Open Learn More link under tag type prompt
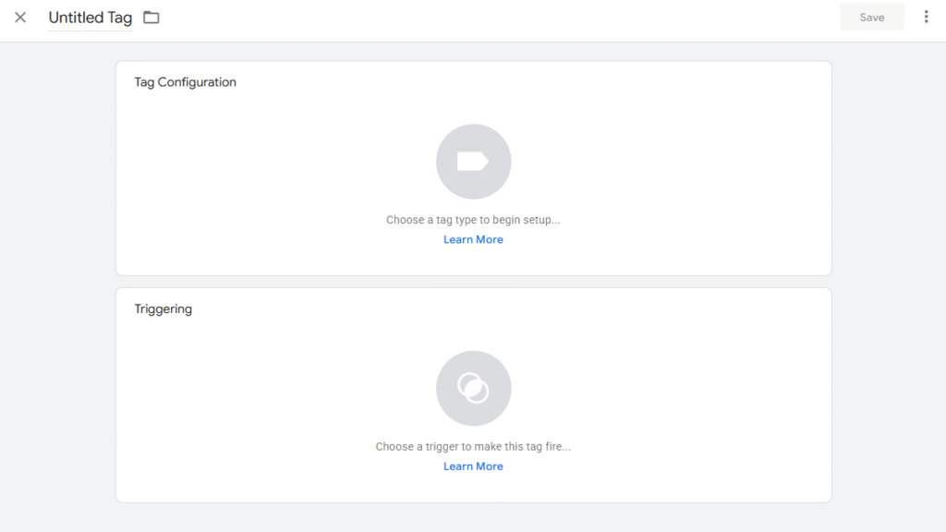Image resolution: width=946 pixels, height=532 pixels. coord(473,239)
